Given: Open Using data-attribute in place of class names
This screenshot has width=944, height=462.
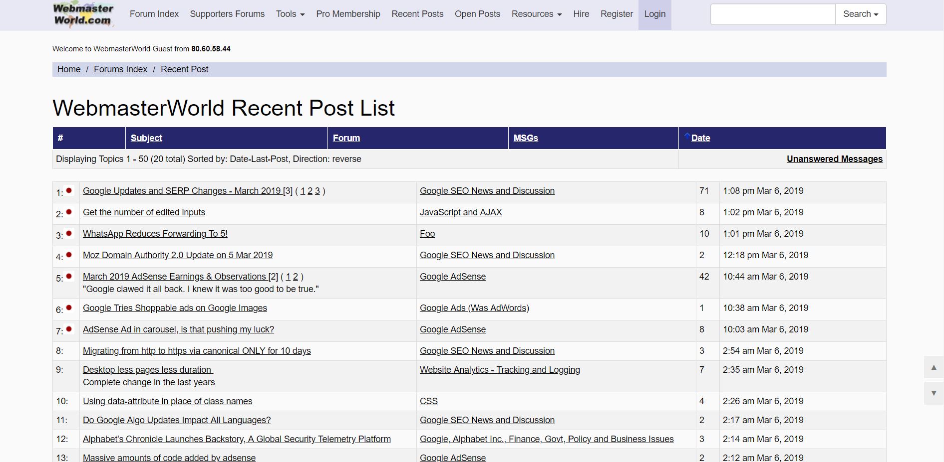Looking at the screenshot, I should pos(167,401).
